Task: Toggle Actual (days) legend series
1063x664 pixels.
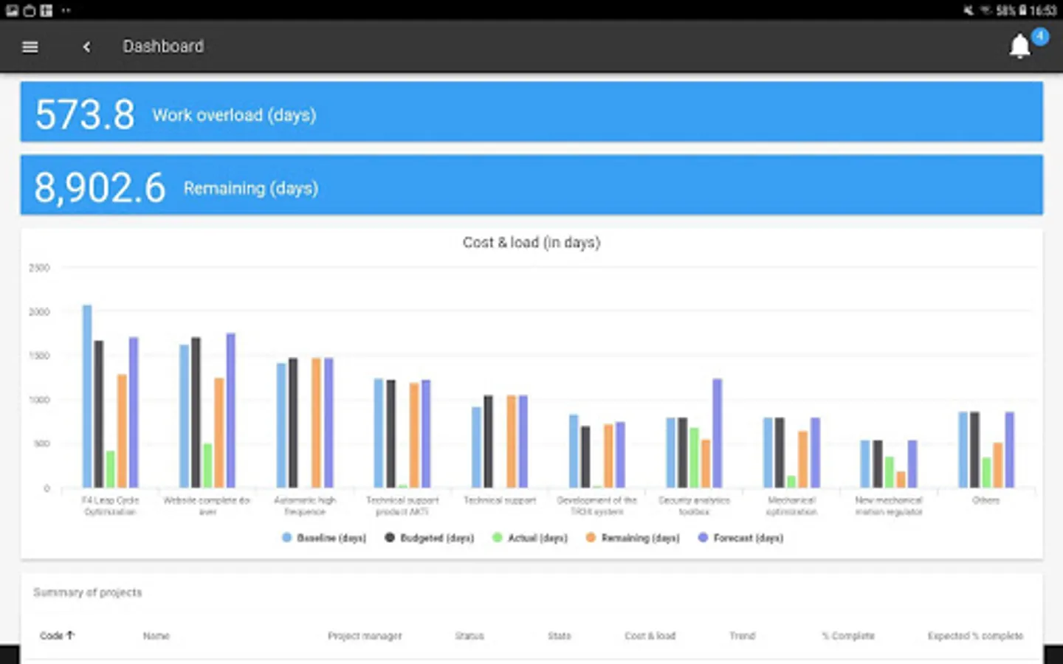Action: [530, 538]
